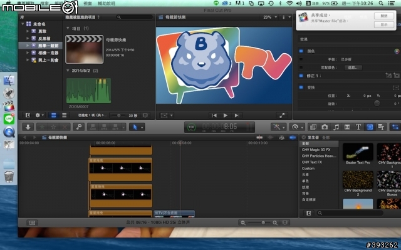Open the Transitions browser icon
Image resolution: width=401 pixels, height=250 pixels.
[347, 127]
